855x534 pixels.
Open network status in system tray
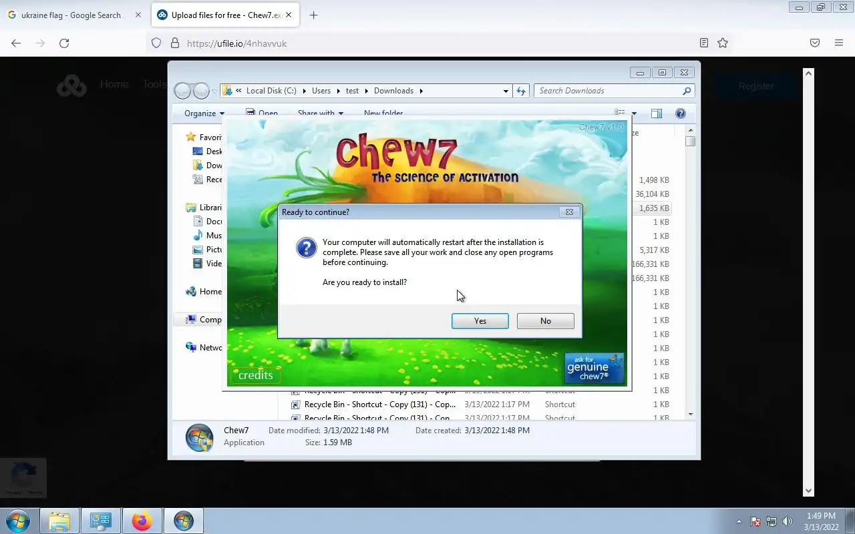tap(772, 521)
